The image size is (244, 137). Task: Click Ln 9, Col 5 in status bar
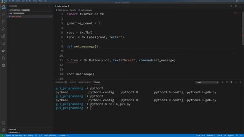[201, 135]
